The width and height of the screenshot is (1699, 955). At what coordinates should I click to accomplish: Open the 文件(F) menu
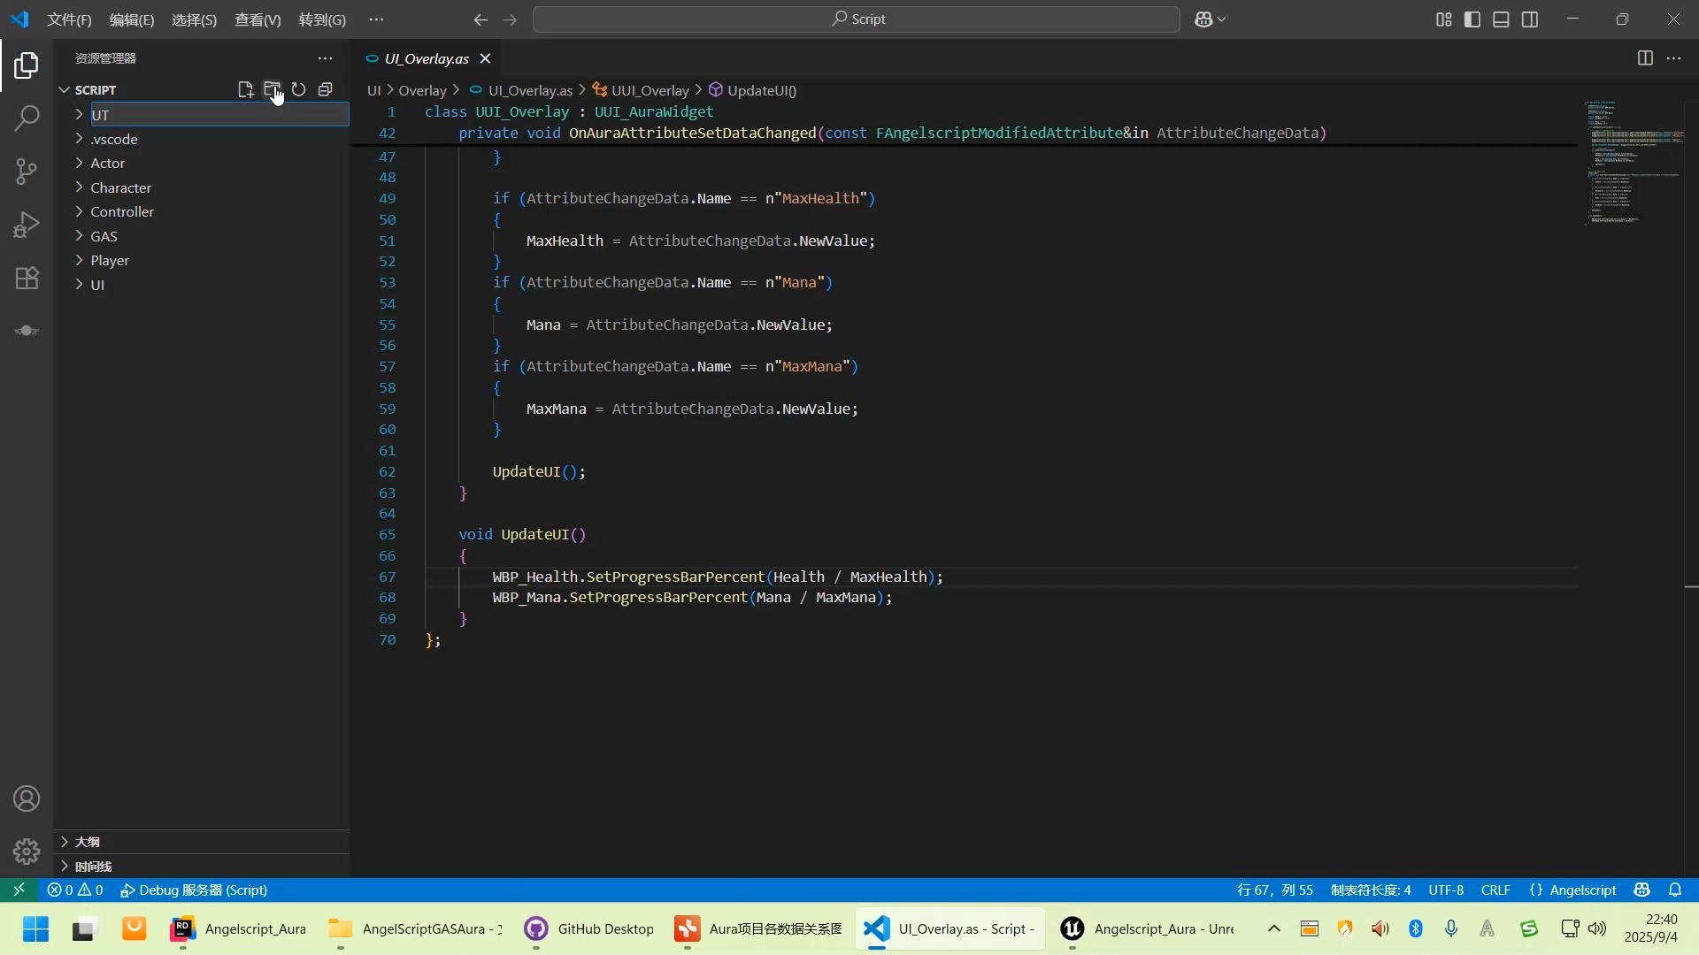pos(69,19)
